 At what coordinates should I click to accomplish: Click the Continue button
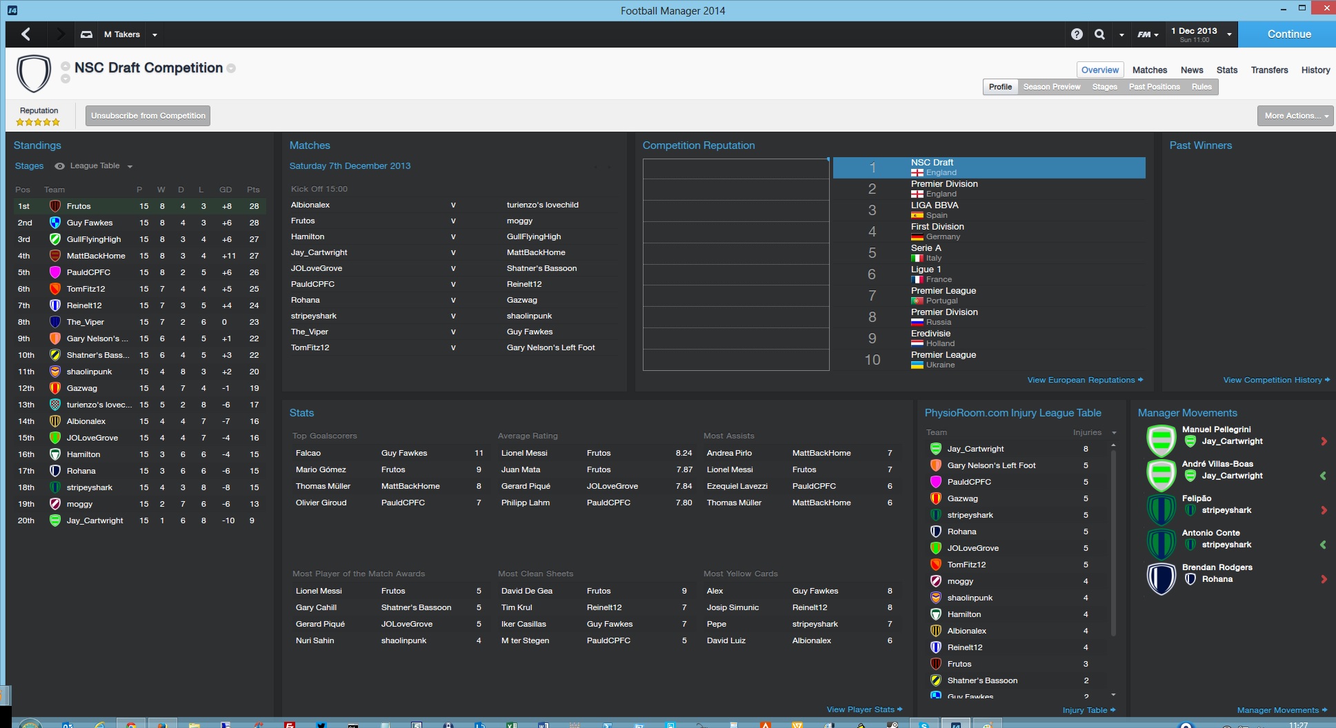pyautogui.click(x=1287, y=34)
